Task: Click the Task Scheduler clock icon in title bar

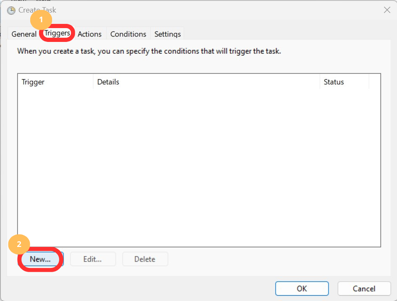Action: [x=11, y=10]
